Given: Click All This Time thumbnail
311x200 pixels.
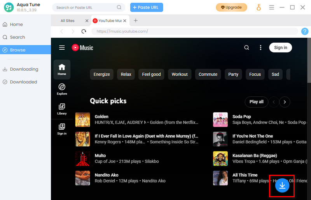Looking at the screenshot, I should [x=220, y=178].
